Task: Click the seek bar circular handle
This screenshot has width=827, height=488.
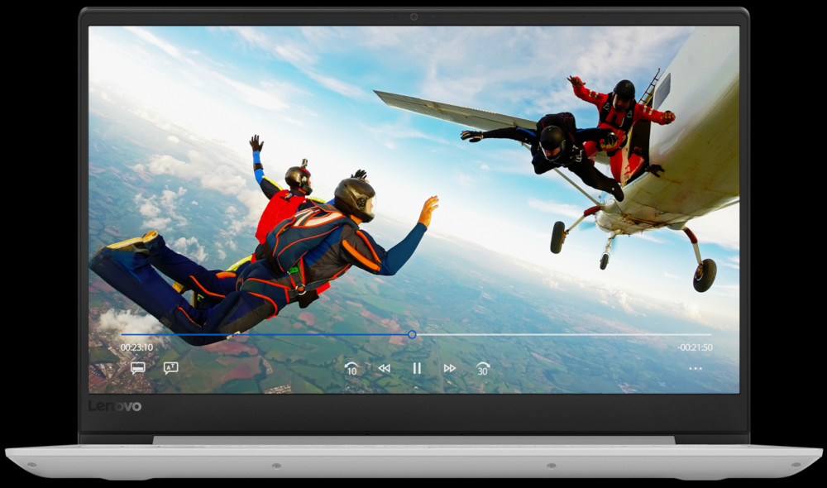Action: click(x=412, y=334)
